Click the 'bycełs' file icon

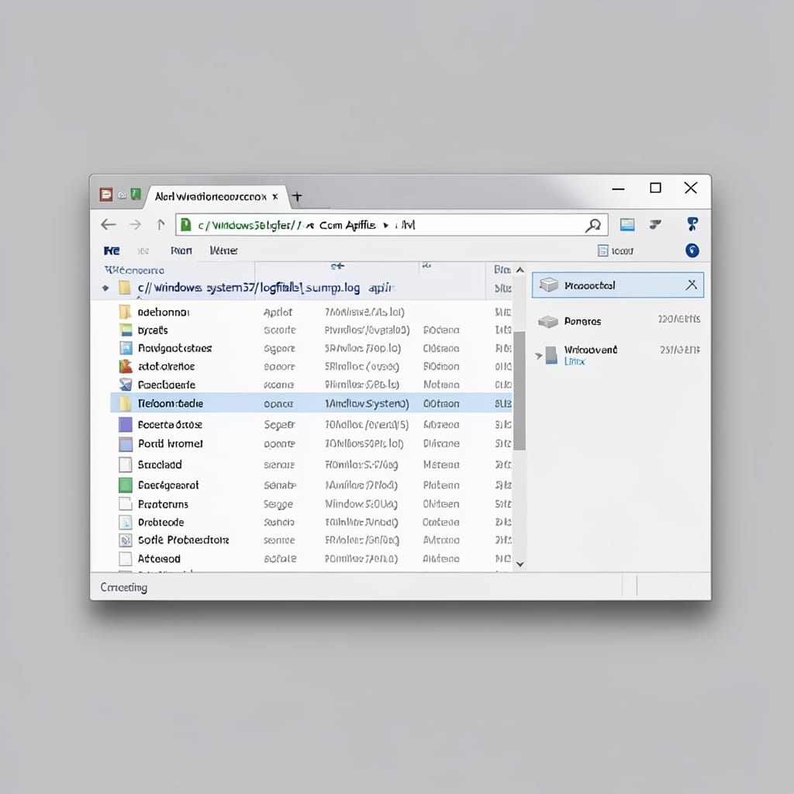126,330
